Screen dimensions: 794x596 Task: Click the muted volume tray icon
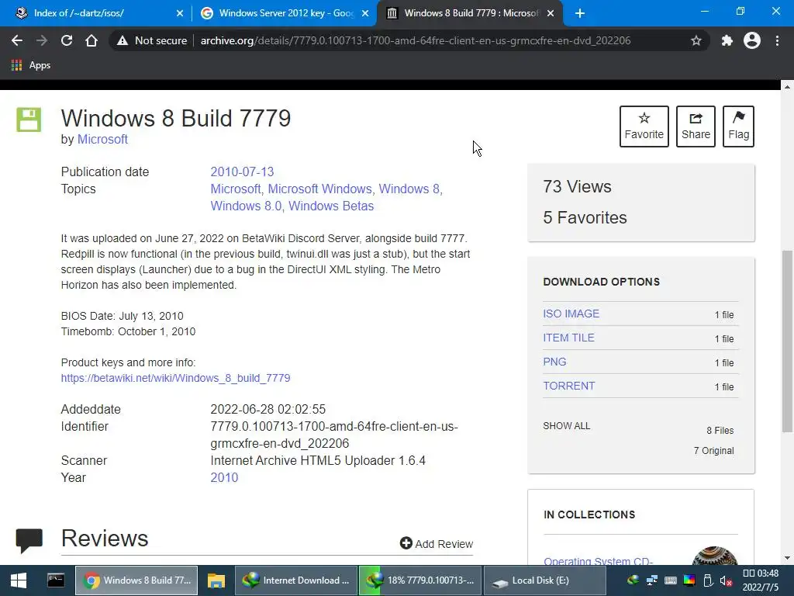click(x=726, y=580)
